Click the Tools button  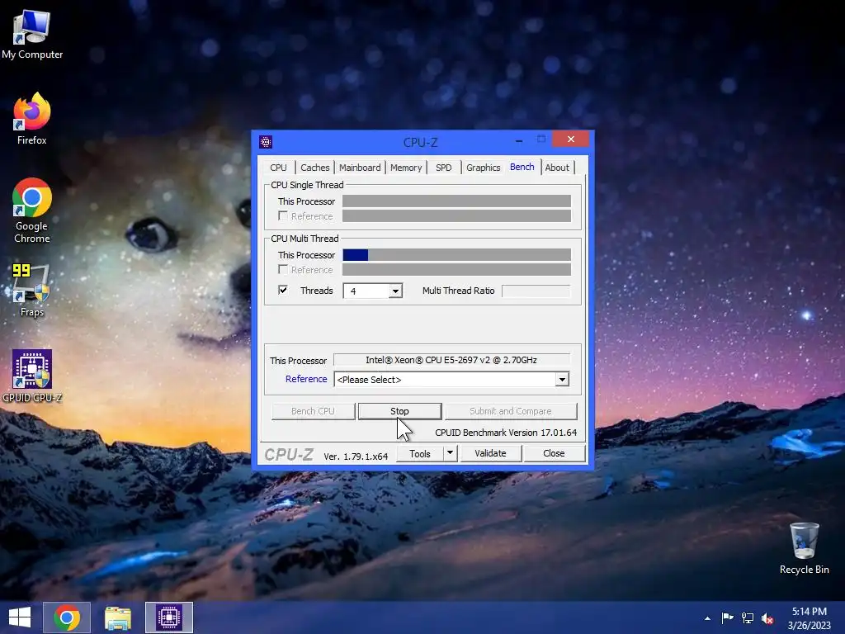(x=420, y=453)
